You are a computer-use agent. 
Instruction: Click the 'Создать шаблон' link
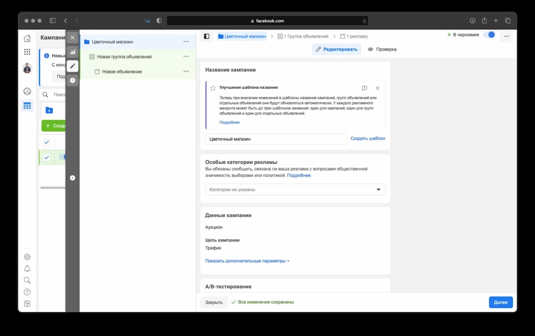coord(368,139)
